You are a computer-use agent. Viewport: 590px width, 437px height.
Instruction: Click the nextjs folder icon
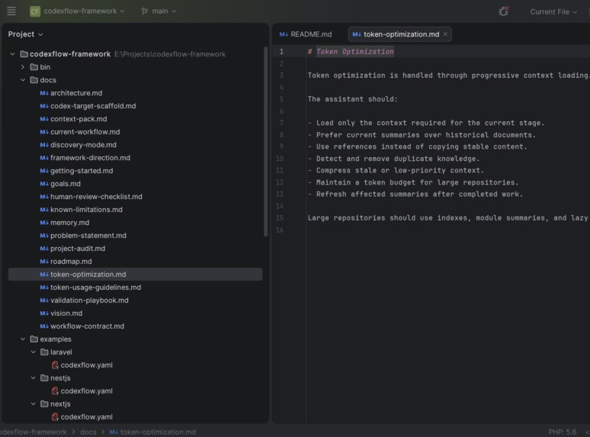pyautogui.click(x=44, y=404)
